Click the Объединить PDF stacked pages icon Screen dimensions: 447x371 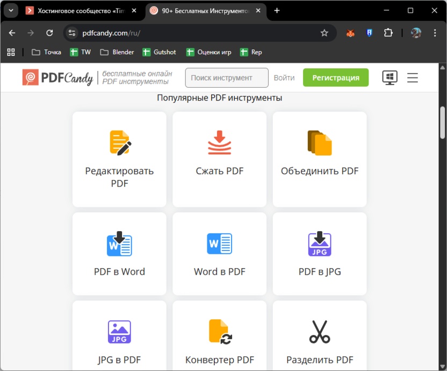pos(319,142)
